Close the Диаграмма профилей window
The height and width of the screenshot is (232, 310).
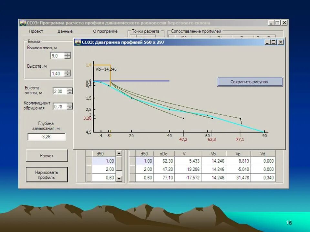[x=281, y=42]
